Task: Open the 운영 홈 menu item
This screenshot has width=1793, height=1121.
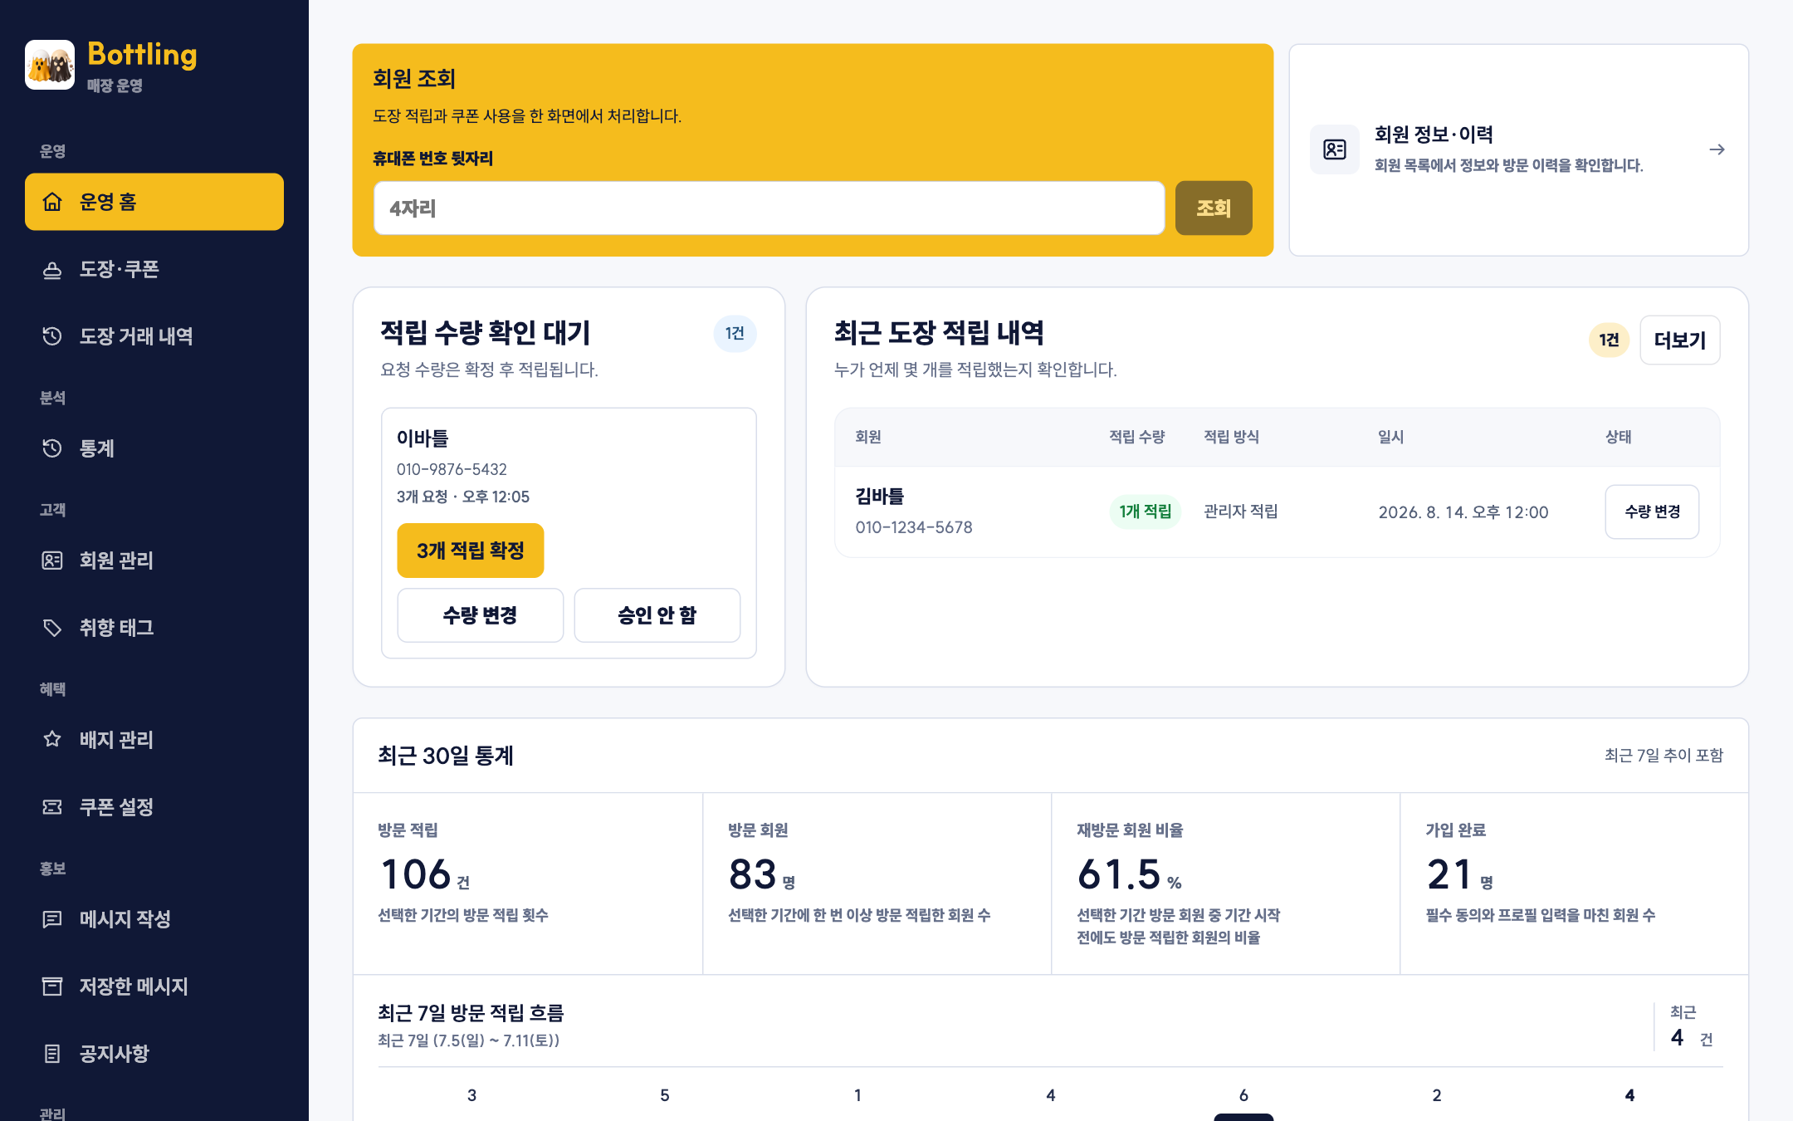Action: coord(154,202)
